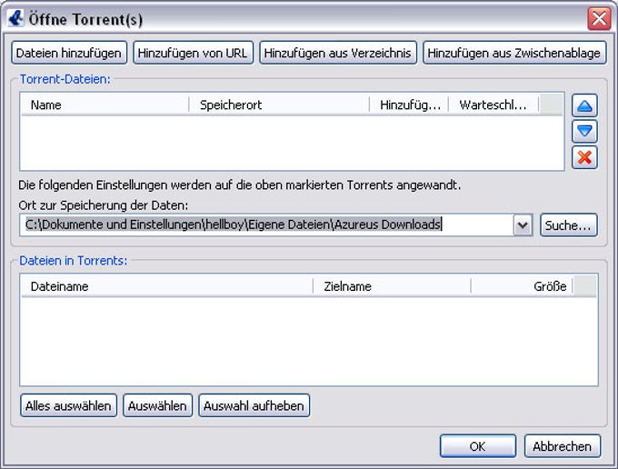The width and height of the screenshot is (618, 469).
Task: Click the Größe column header
Action: (x=522, y=286)
